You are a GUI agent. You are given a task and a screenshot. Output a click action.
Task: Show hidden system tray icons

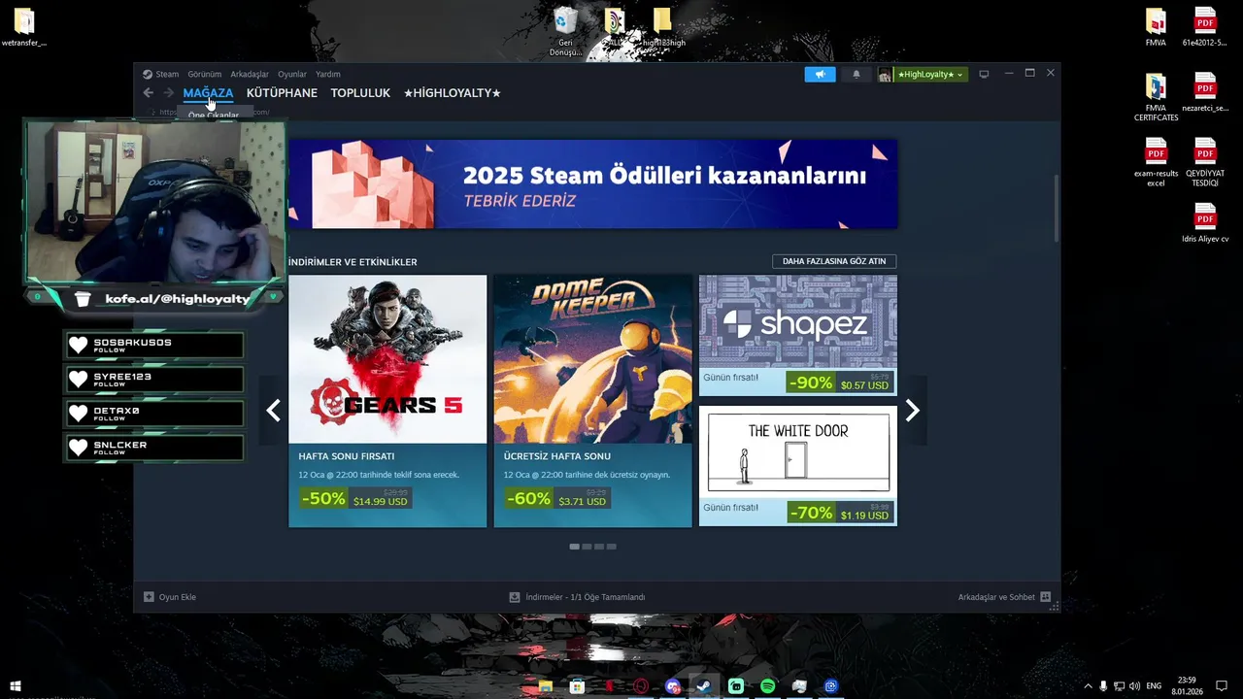coord(1088,686)
